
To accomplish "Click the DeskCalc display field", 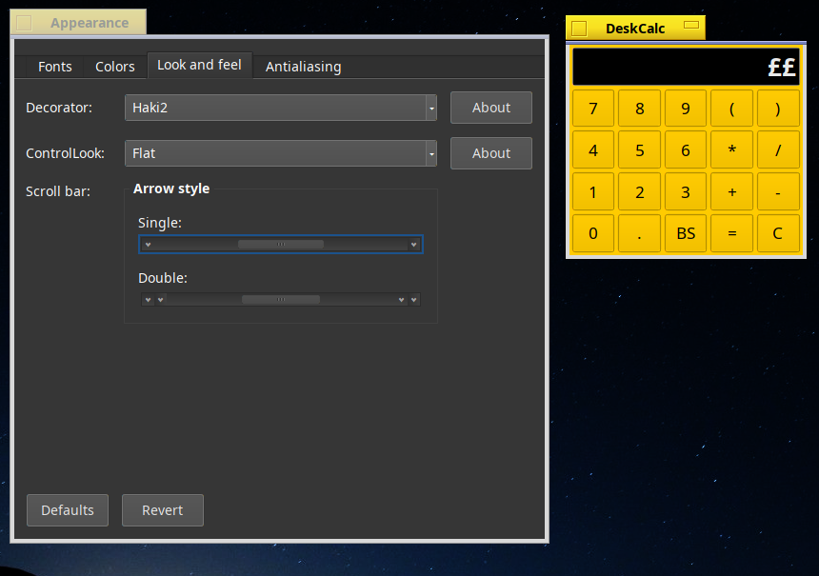I will coord(686,67).
